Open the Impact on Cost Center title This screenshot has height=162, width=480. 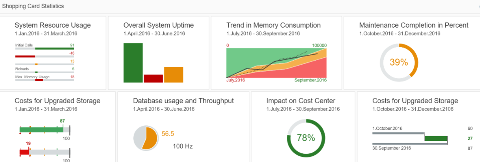tap(301, 101)
